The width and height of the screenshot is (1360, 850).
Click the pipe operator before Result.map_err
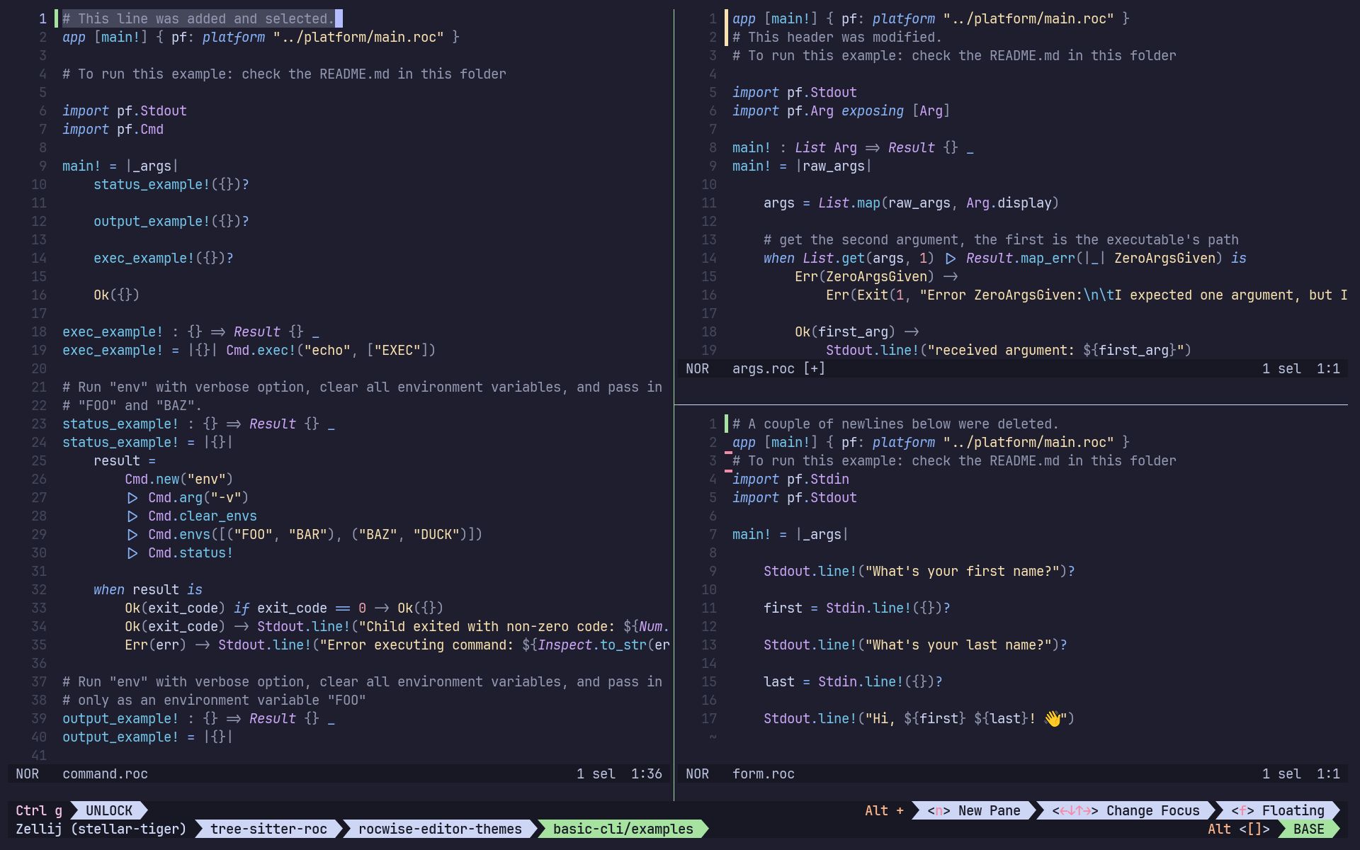[951, 258]
